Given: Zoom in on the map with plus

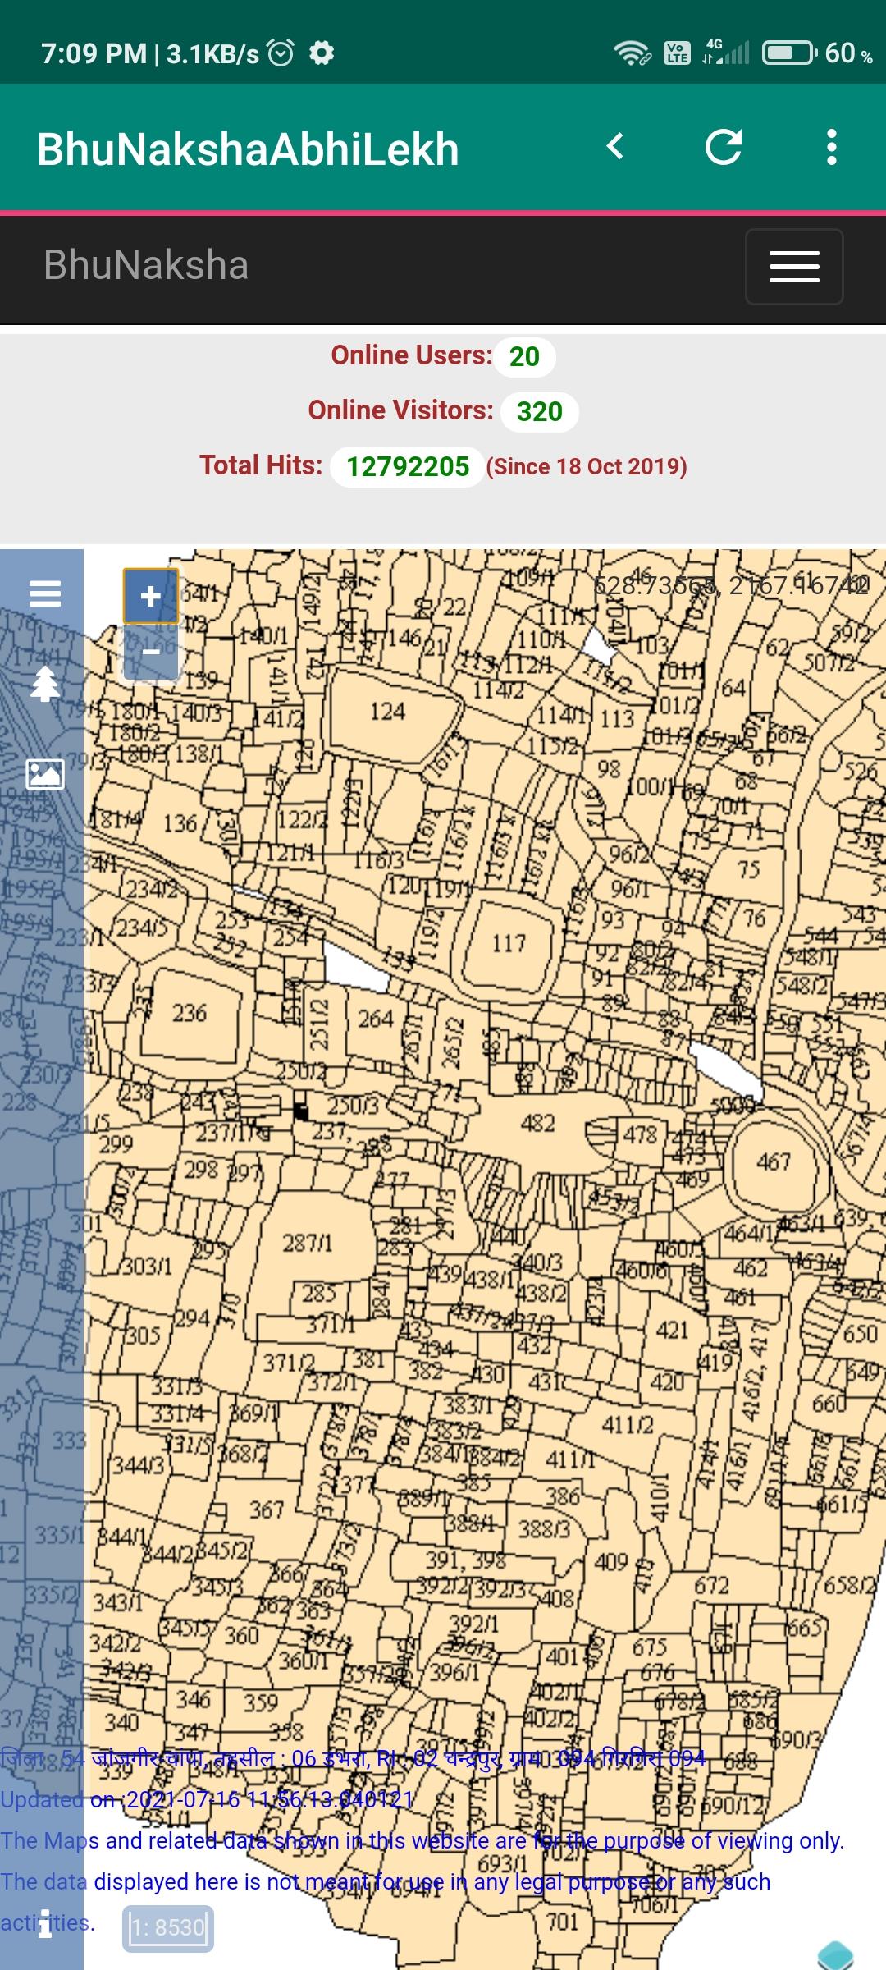Looking at the screenshot, I should (150, 596).
